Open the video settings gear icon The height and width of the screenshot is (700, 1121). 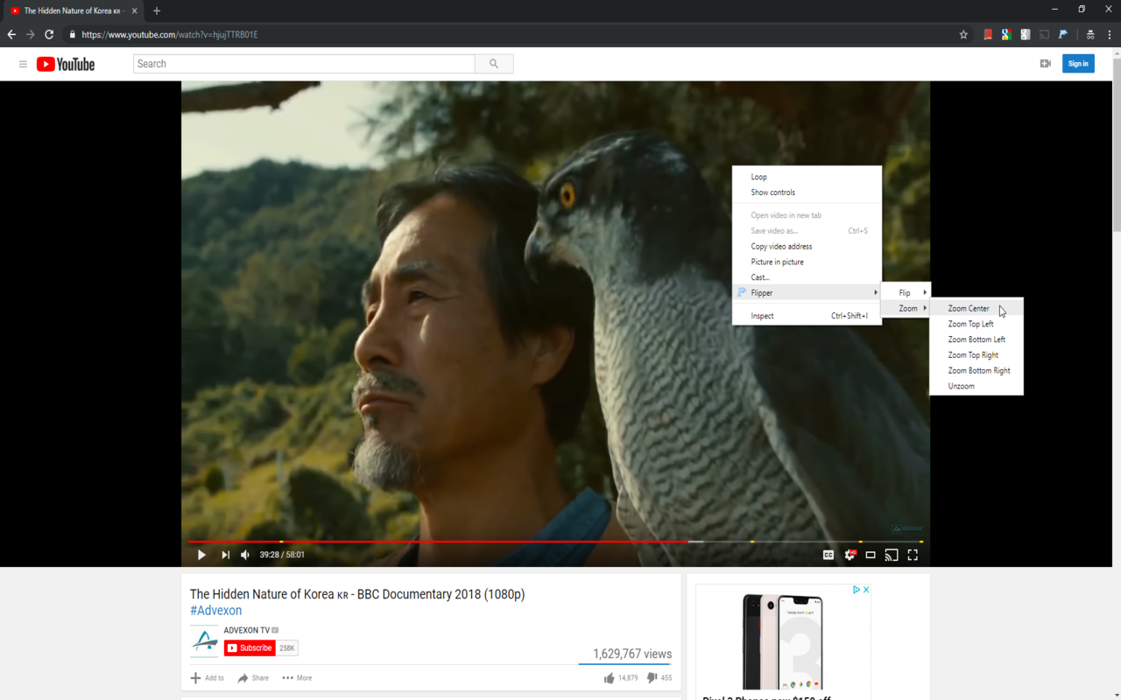pos(850,555)
